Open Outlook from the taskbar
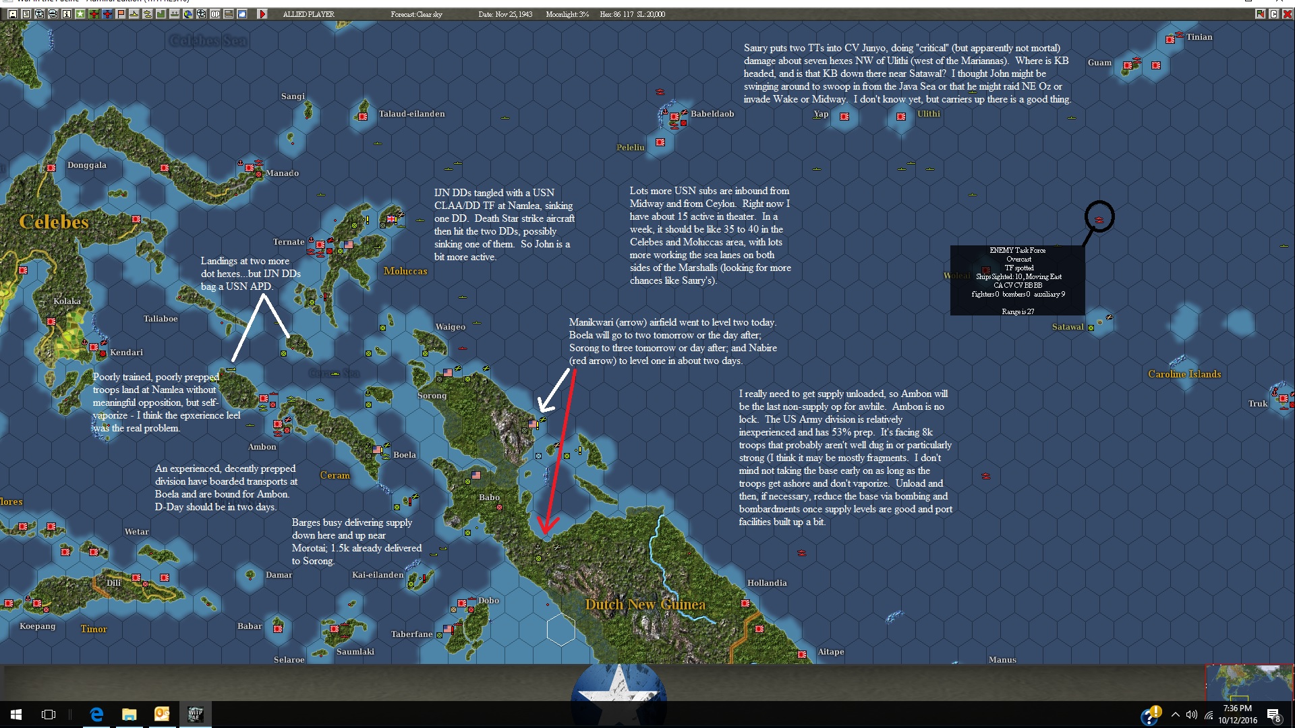This screenshot has width=1295, height=728. 162,715
